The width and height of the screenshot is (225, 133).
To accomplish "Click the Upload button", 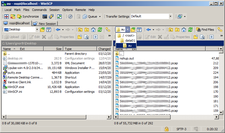I will point(11,37).
